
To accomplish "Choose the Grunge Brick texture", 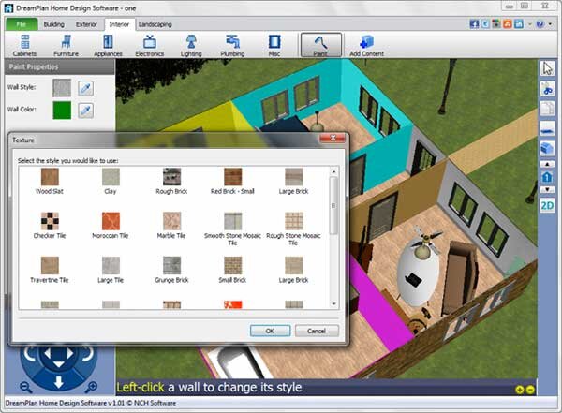I will point(171,270).
